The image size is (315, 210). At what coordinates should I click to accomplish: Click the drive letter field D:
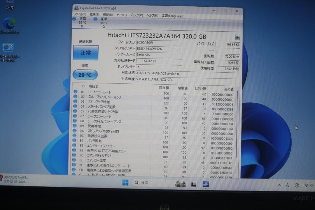click(x=159, y=67)
